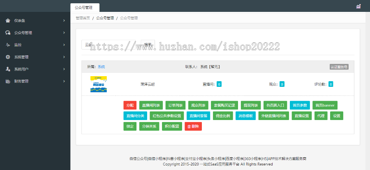Click the pulse icon beside 监控
The height and width of the screenshot is (170, 370).
[8, 45]
